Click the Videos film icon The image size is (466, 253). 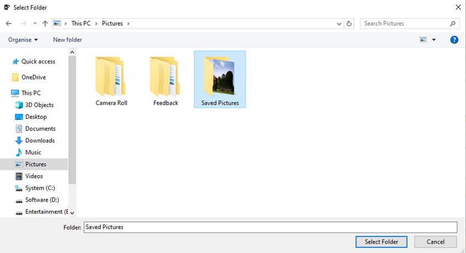[x=19, y=176]
